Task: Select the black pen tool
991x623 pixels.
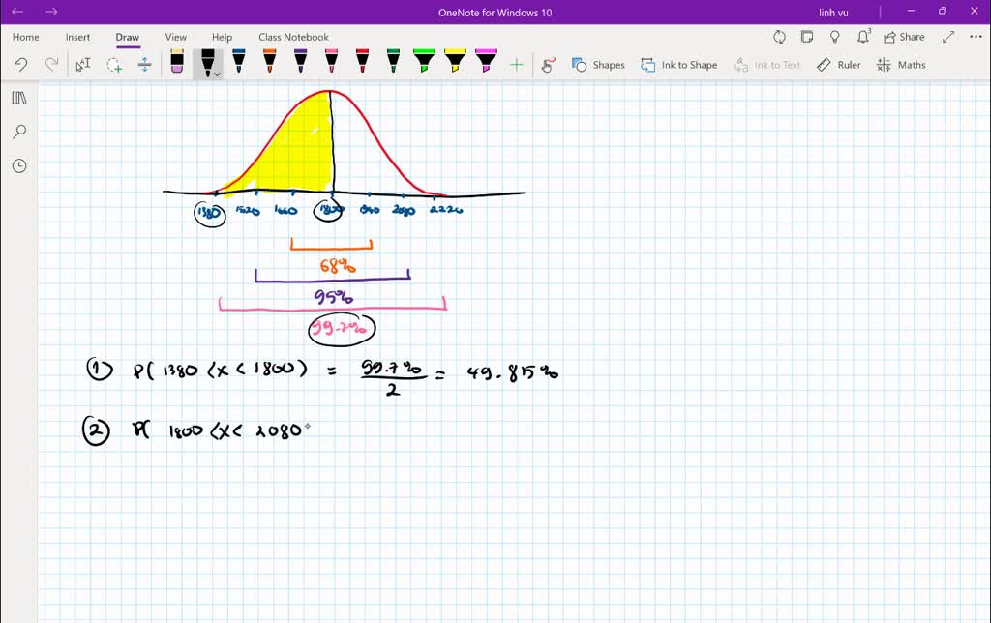Action: pos(207,60)
